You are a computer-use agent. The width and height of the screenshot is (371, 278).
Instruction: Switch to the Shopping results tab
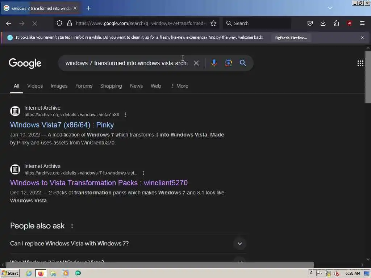pyautogui.click(x=111, y=86)
